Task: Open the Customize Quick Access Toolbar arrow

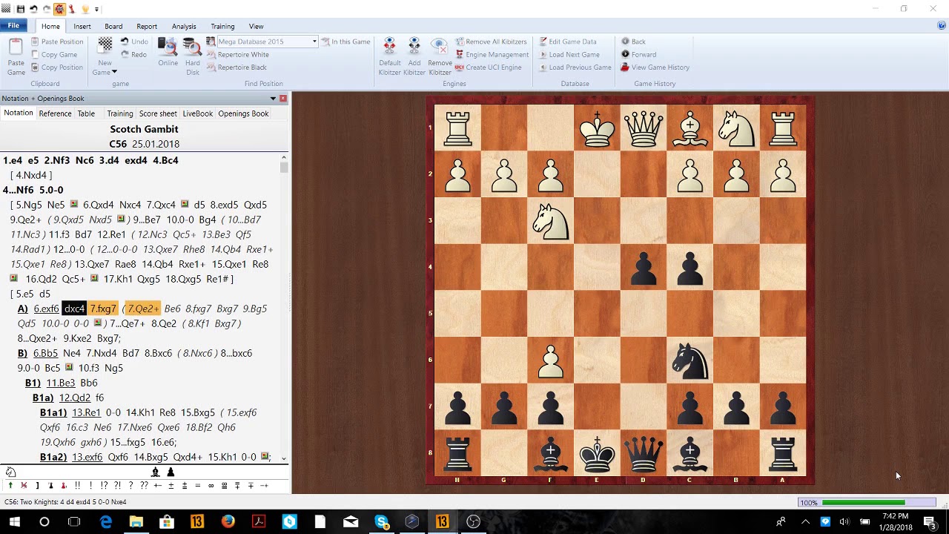Action: [98, 9]
